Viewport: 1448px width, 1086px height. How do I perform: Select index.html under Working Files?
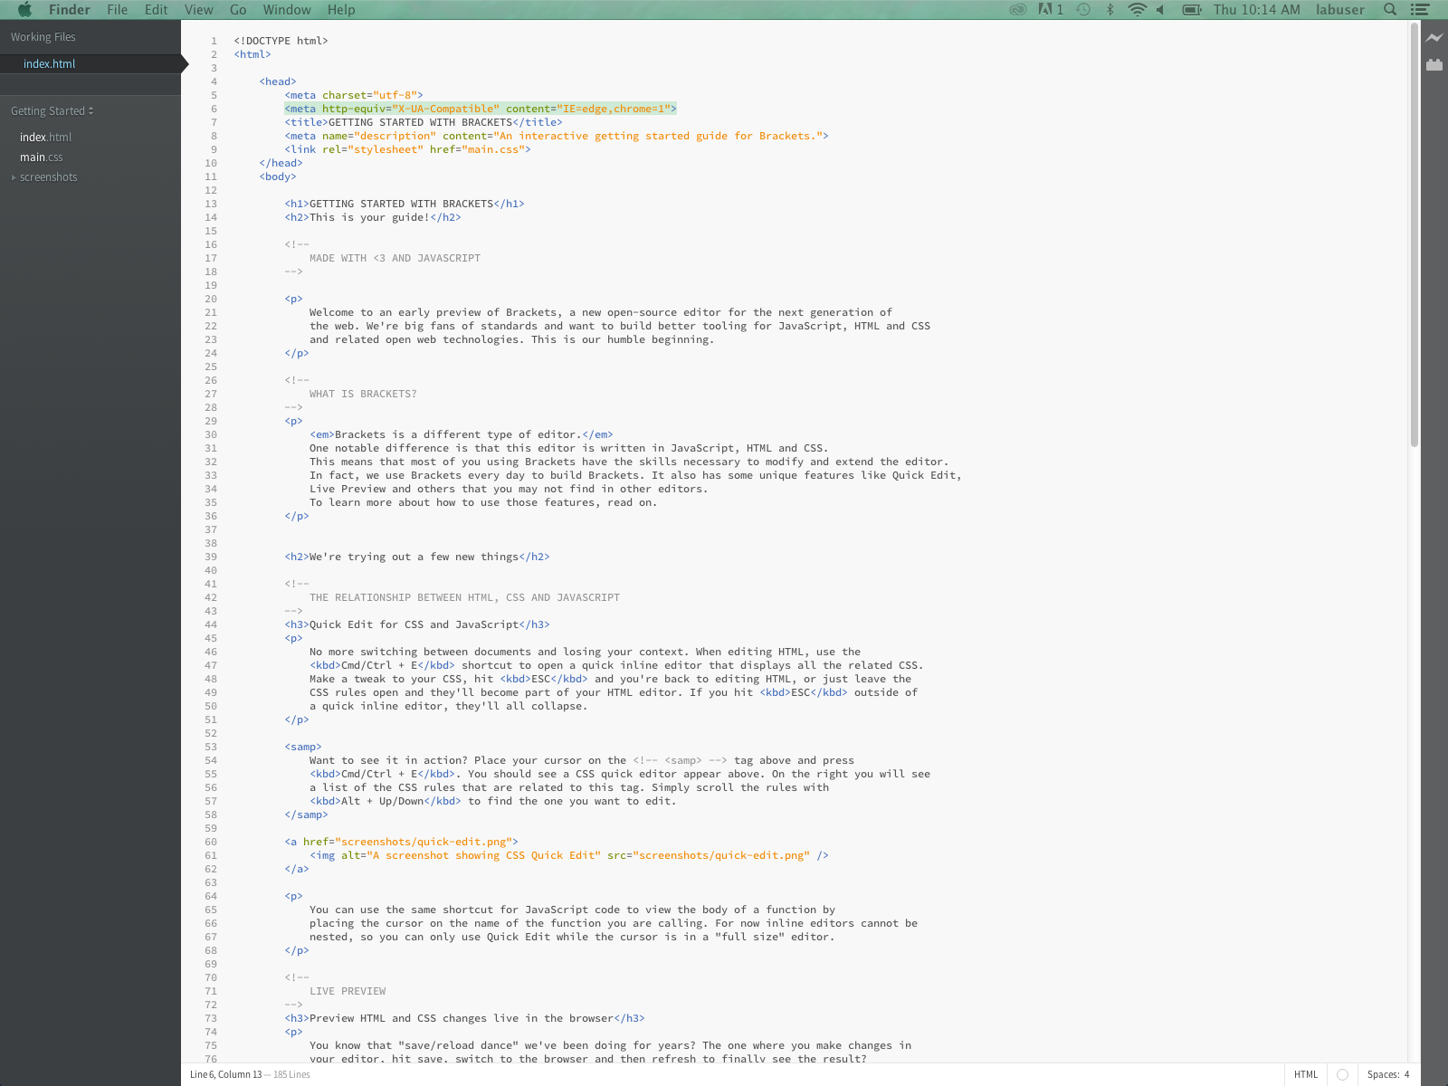coord(90,64)
